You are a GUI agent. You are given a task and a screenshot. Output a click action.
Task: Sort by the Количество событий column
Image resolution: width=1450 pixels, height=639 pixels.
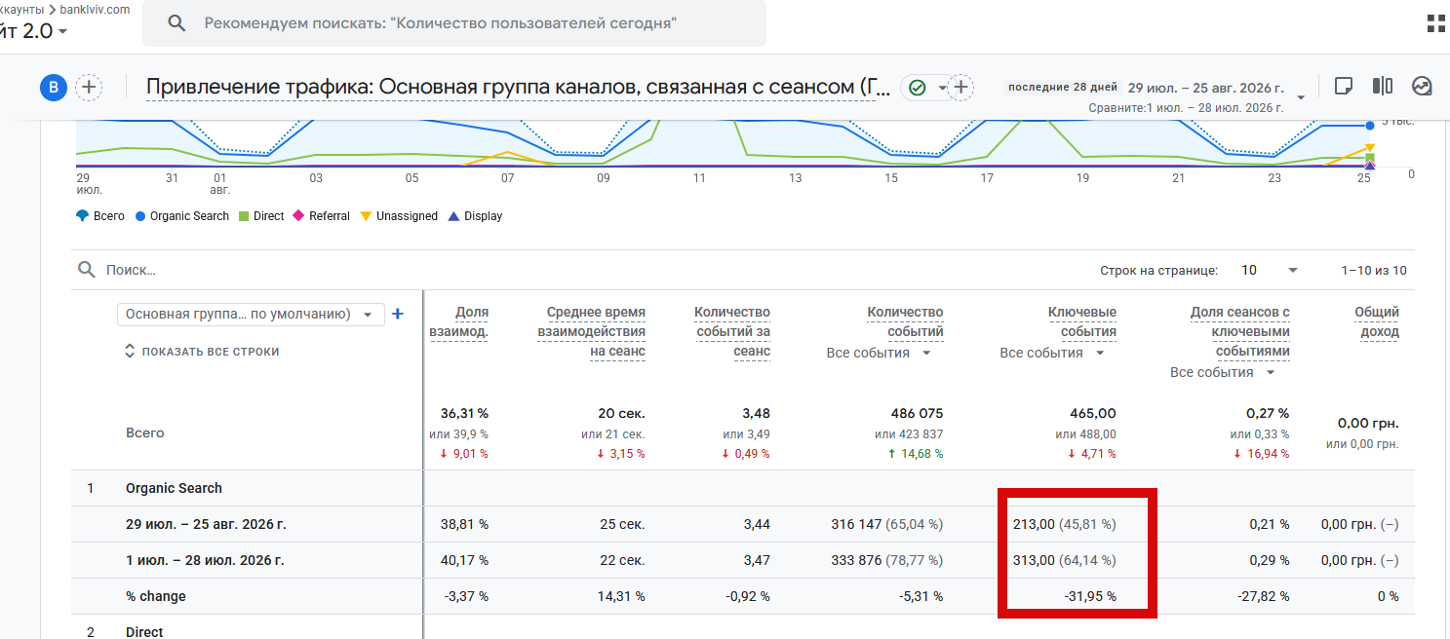[905, 322]
